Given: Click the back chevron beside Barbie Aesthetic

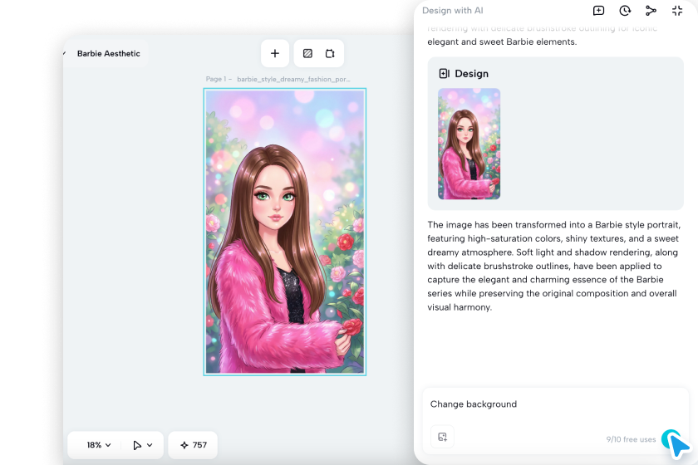Looking at the screenshot, I should tap(65, 53).
